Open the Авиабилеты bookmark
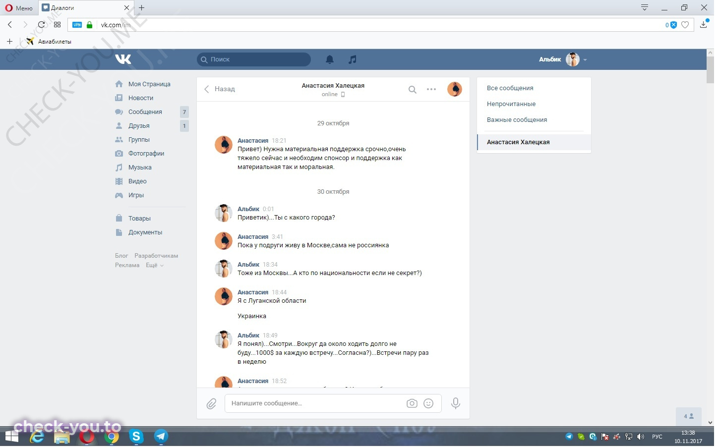The image size is (718, 448). click(49, 42)
